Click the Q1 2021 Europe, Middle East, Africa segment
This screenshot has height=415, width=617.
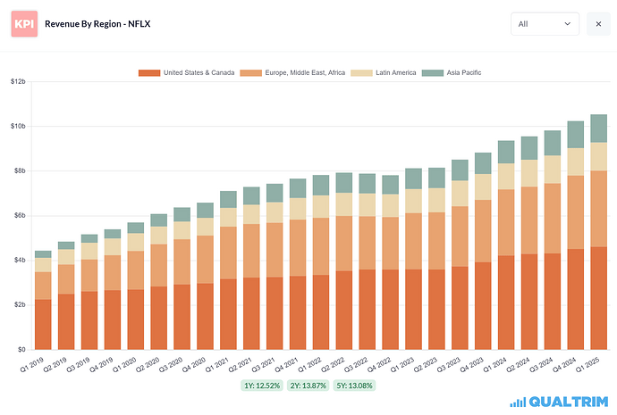tap(228, 253)
